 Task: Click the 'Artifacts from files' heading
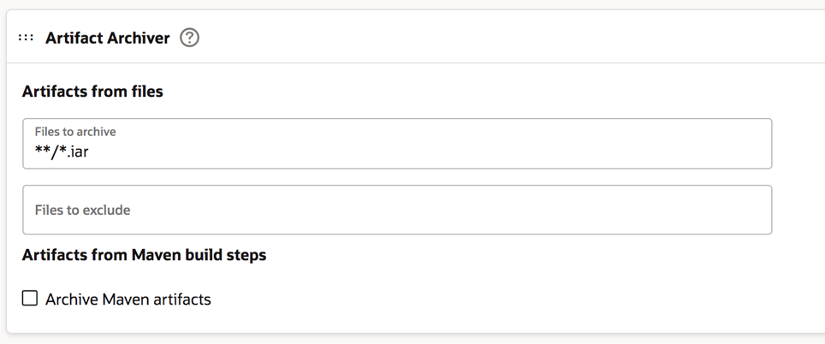coord(92,91)
